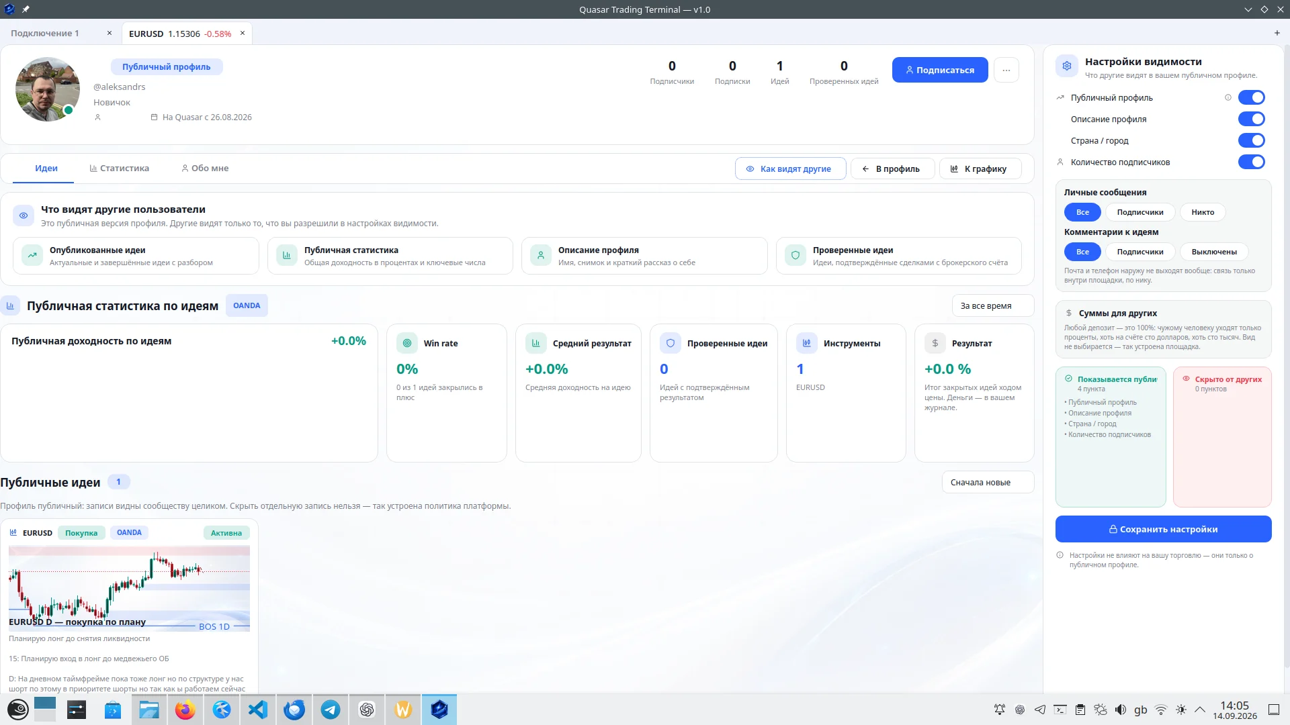
Task: Select Никто for Личные сообщения
Action: [x=1203, y=212]
